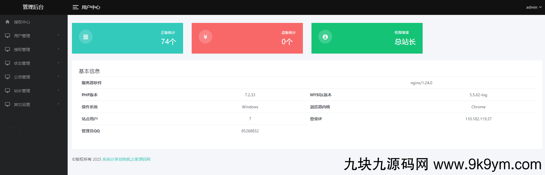The width and height of the screenshot is (545, 175).
Task: Click the home icon beside 授权中心
Action: (7, 22)
